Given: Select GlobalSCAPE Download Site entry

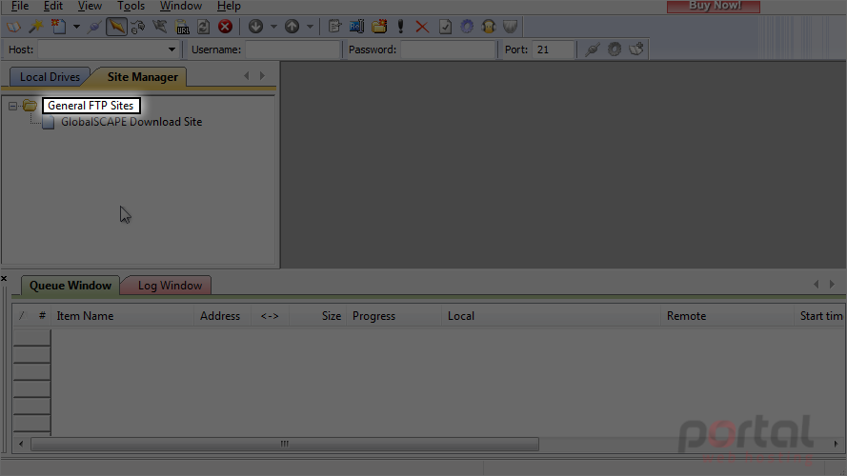Looking at the screenshot, I should point(131,122).
